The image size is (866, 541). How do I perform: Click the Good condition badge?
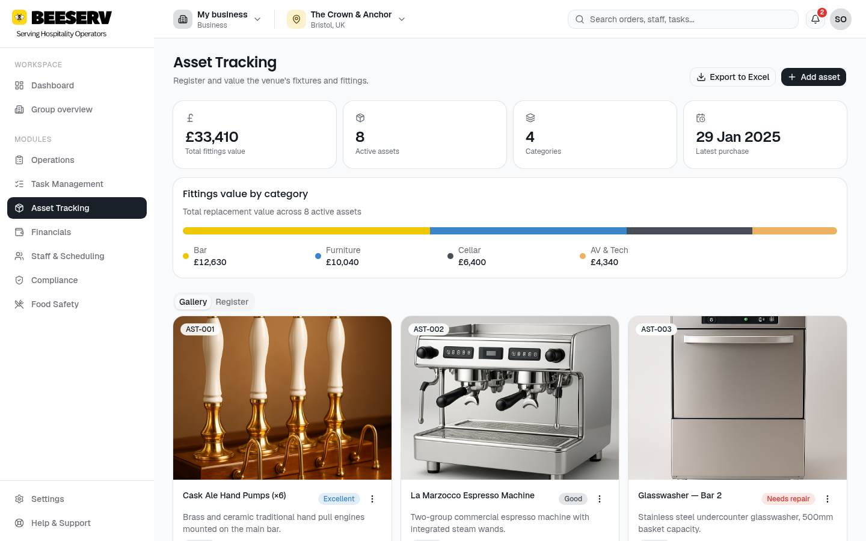coord(573,499)
